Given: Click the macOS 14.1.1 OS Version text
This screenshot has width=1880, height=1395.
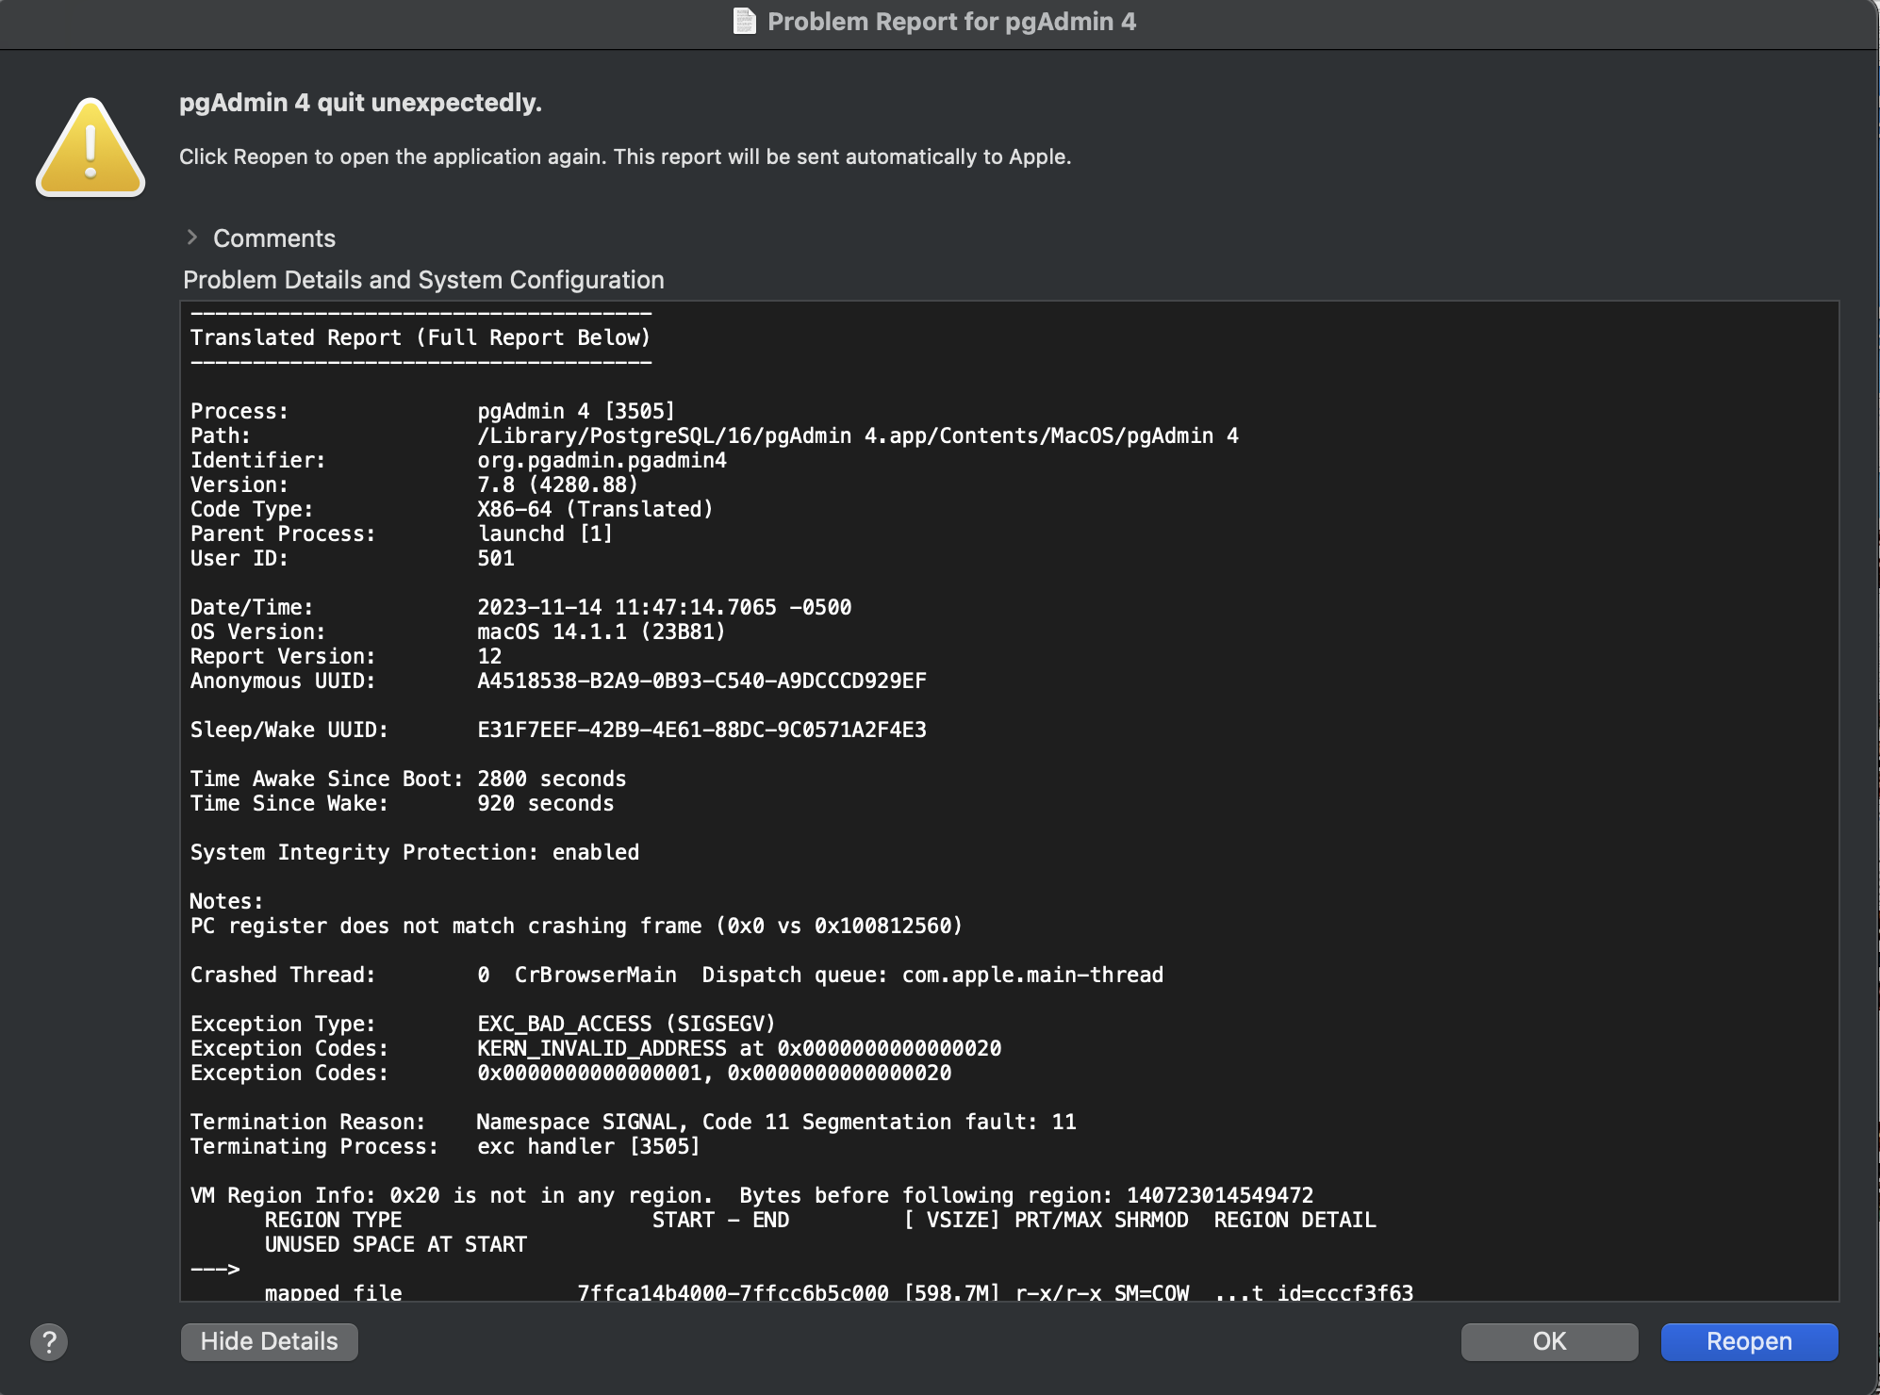Looking at the screenshot, I should (x=601, y=632).
